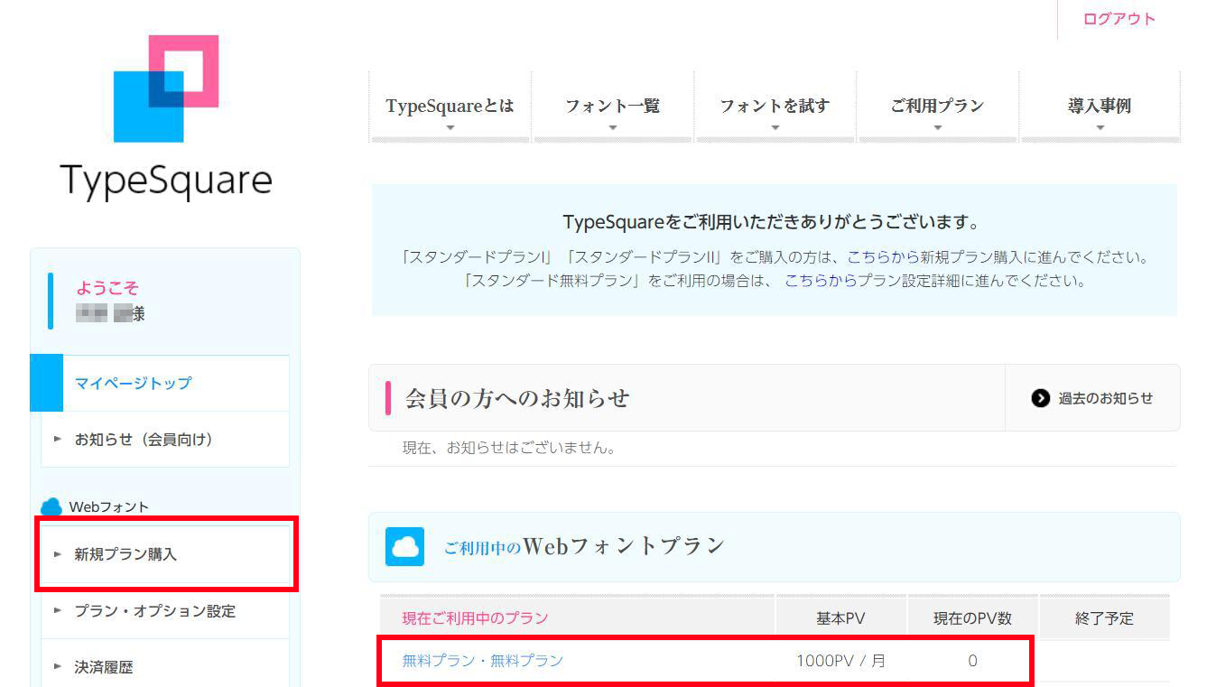This screenshot has width=1216, height=687.
Task: Click the 基本PV column header
Action: (x=840, y=618)
